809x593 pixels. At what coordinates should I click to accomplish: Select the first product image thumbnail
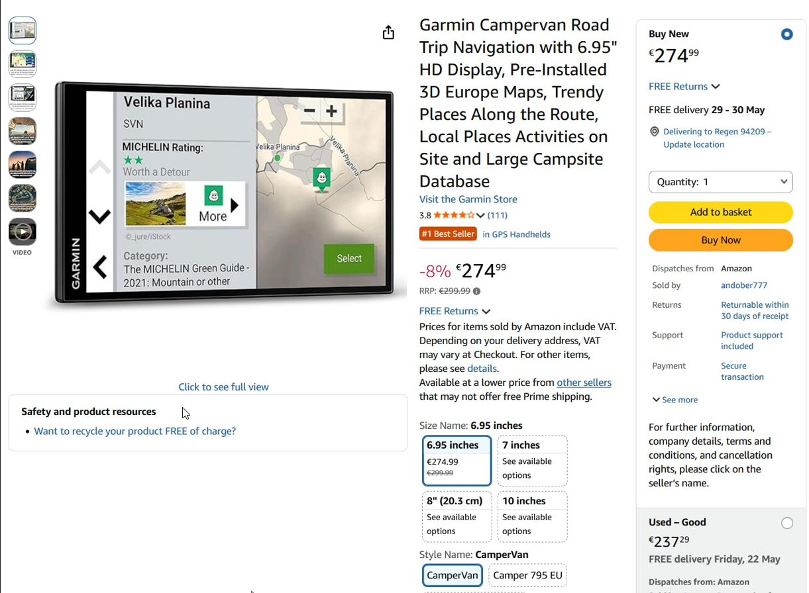[23, 30]
